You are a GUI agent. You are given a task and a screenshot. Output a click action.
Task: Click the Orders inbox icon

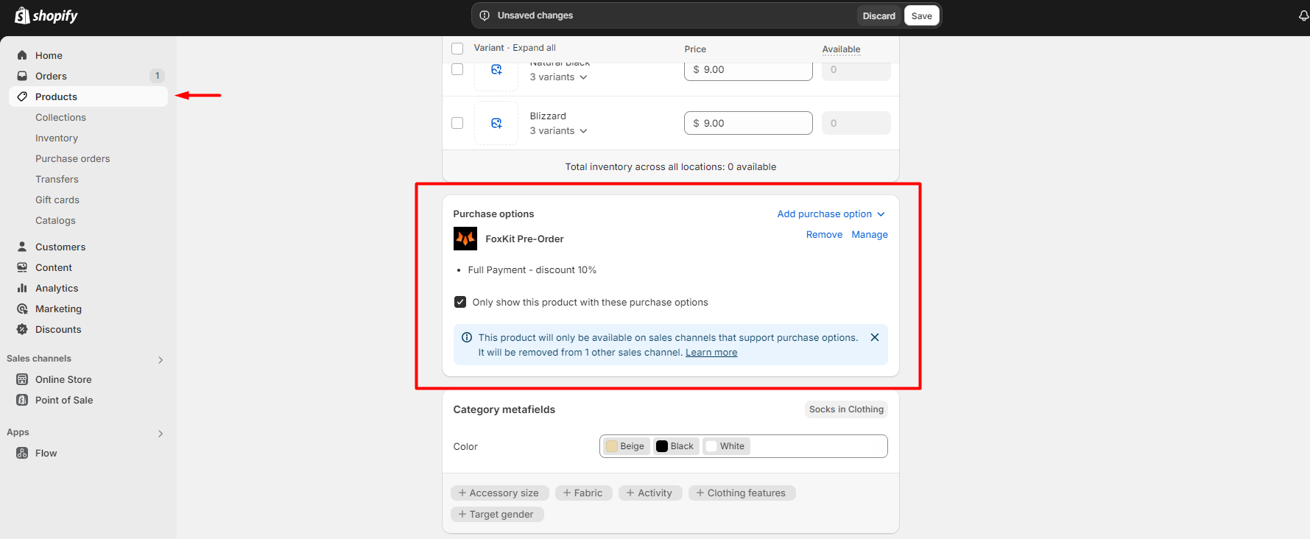(x=22, y=76)
